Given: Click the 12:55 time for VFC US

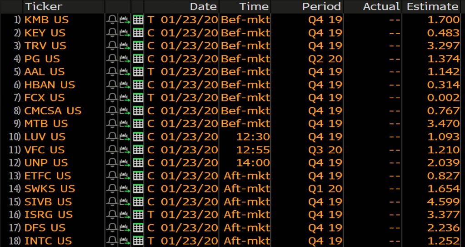Looking at the screenshot, I should point(253,150).
